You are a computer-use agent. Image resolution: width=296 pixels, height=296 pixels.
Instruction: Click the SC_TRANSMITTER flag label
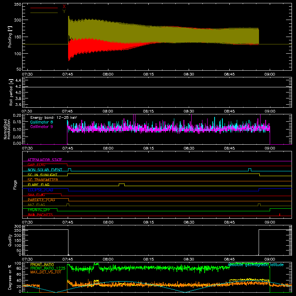point(43,179)
